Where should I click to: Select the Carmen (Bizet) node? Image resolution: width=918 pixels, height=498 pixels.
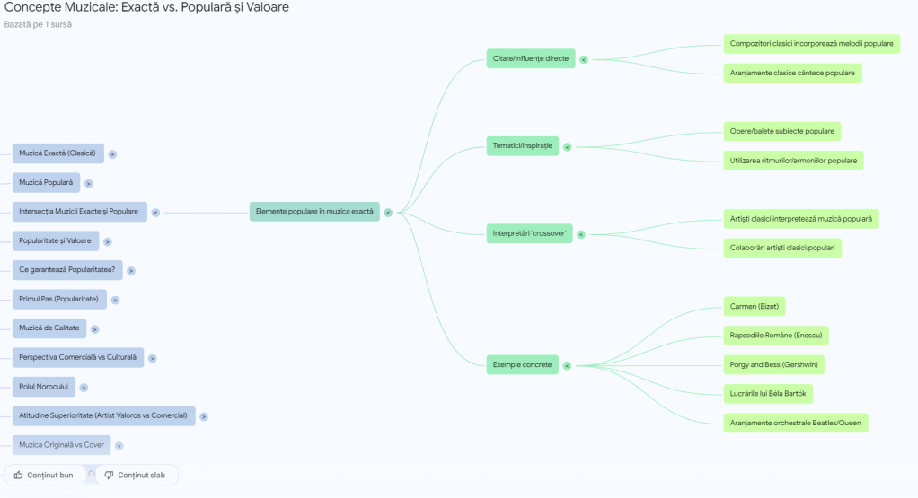click(x=755, y=307)
